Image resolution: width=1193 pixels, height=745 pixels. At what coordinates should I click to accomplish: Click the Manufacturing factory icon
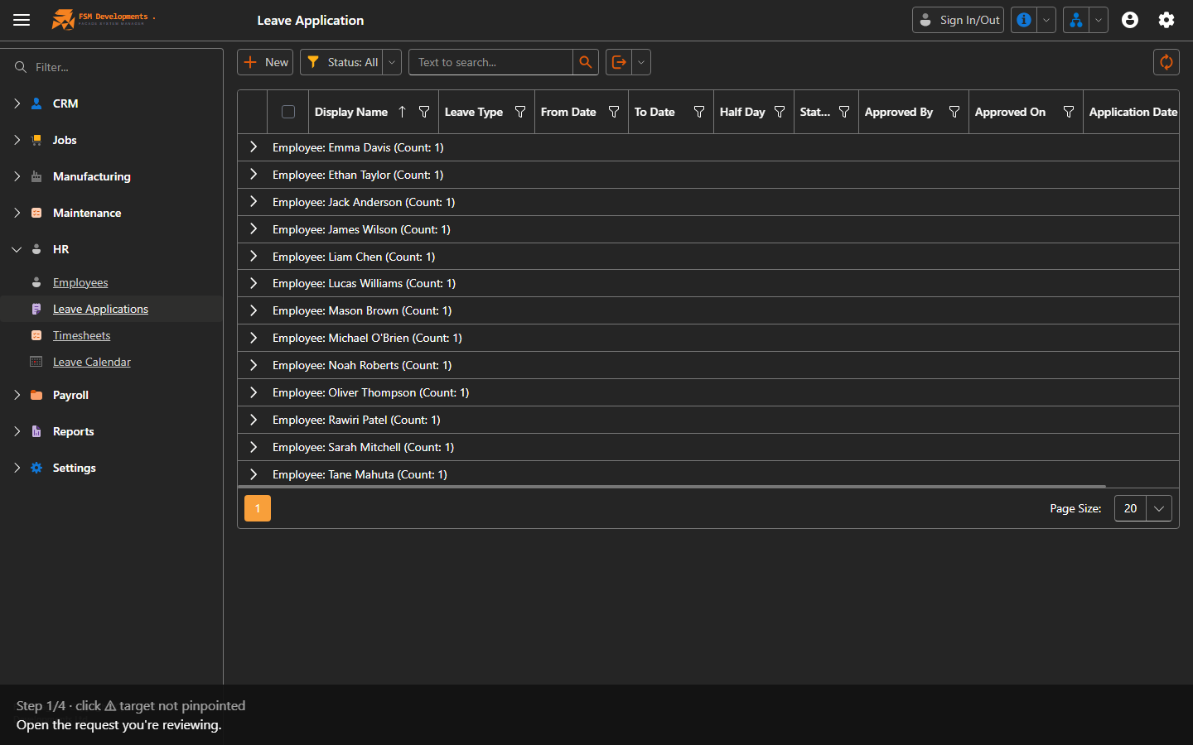(x=36, y=176)
